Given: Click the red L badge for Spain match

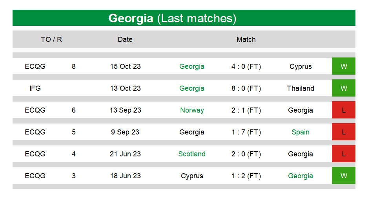Looking at the screenshot, I should [x=343, y=132].
